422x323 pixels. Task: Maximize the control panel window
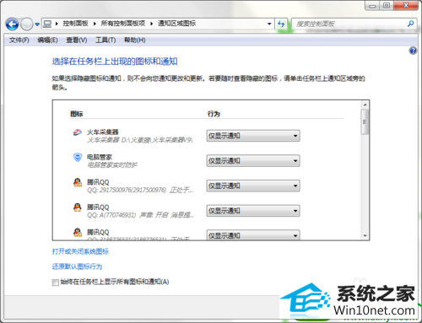(x=387, y=6)
